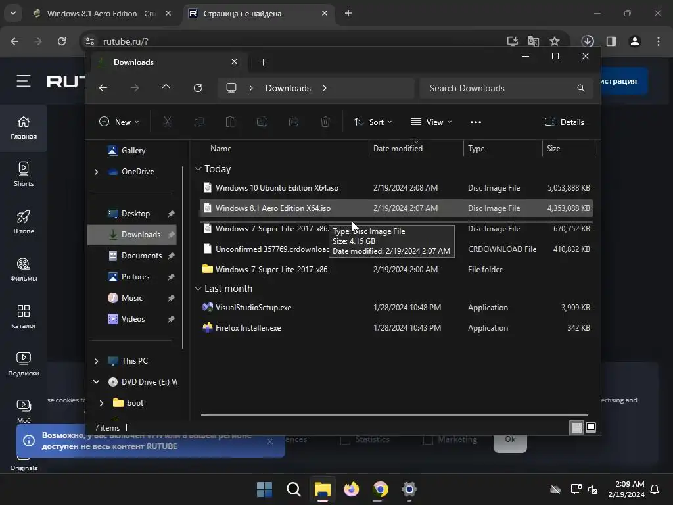Click the search magnifier in Search Downloads box
The image size is (673, 505).
pyautogui.click(x=581, y=88)
